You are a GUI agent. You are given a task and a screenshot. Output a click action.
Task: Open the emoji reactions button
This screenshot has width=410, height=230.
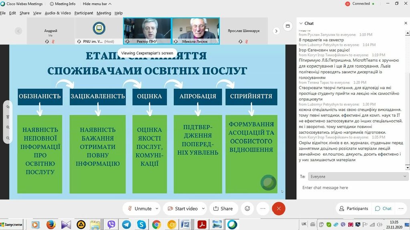pyautogui.click(x=247, y=208)
